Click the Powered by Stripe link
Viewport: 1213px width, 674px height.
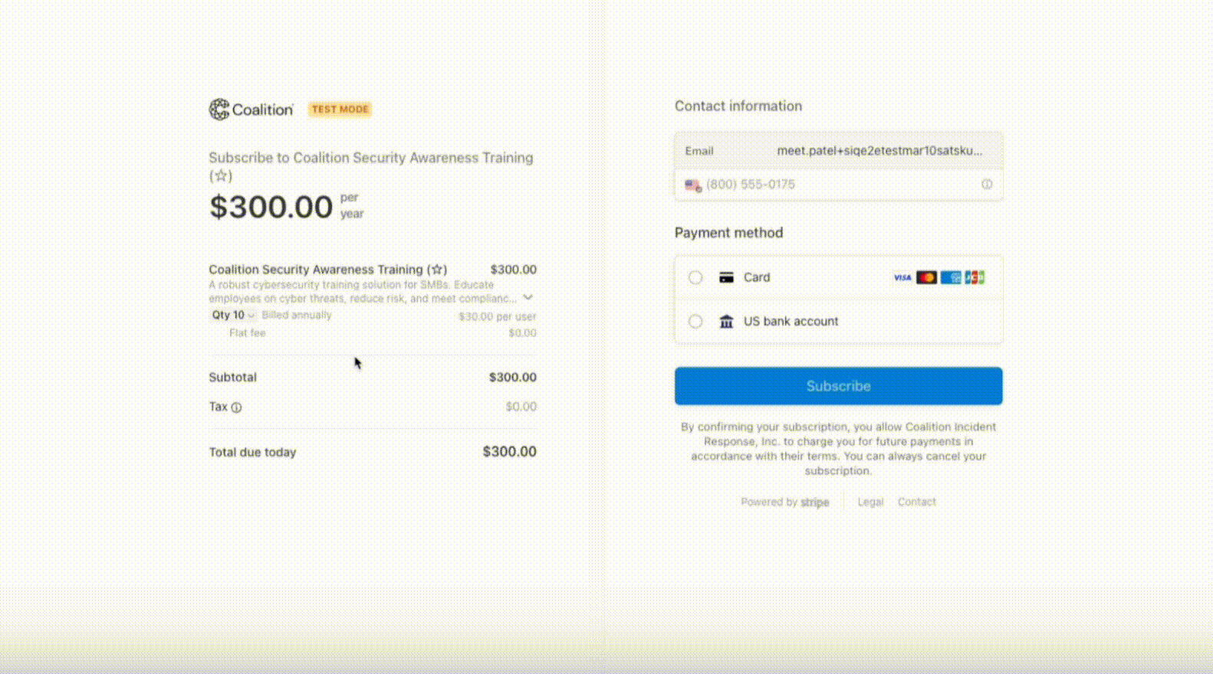tap(784, 502)
